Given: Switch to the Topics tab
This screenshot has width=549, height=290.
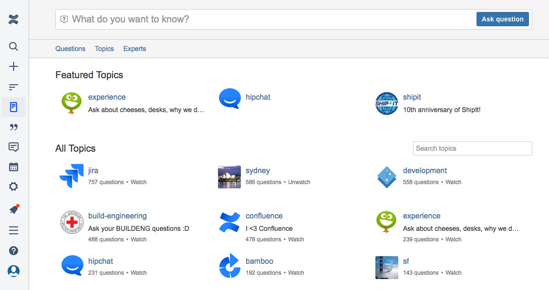Looking at the screenshot, I should (x=104, y=49).
